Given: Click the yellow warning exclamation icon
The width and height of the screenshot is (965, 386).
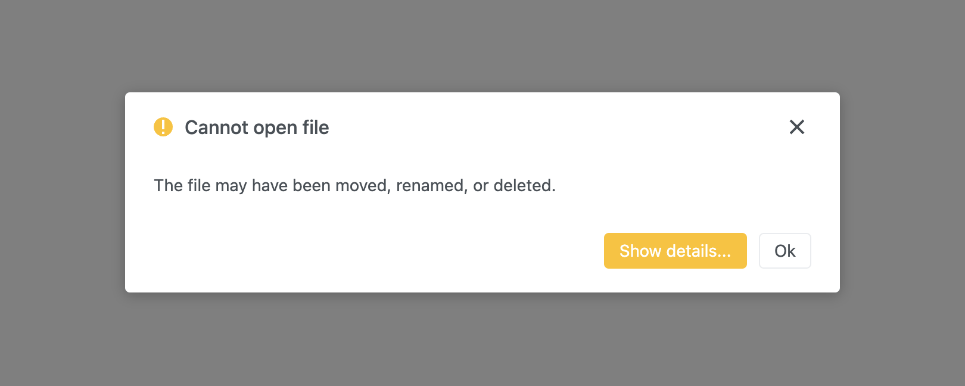Looking at the screenshot, I should pos(163,127).
